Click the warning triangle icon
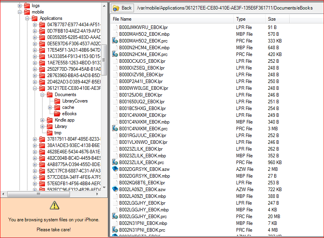 click(54, 205)
